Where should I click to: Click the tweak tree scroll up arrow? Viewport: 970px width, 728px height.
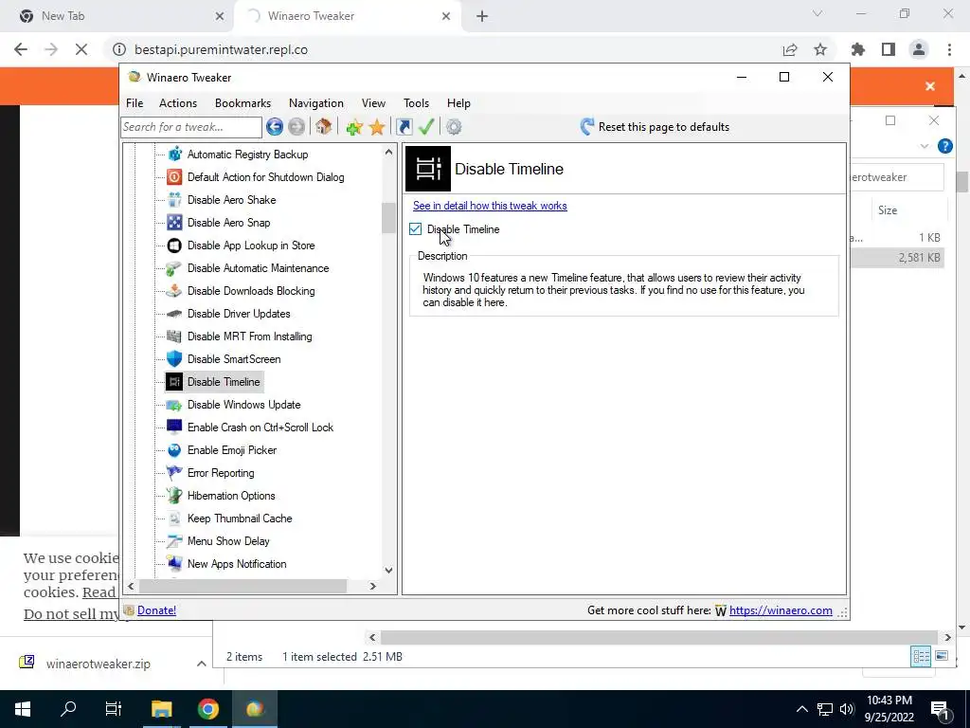click(x=388, y=152)
